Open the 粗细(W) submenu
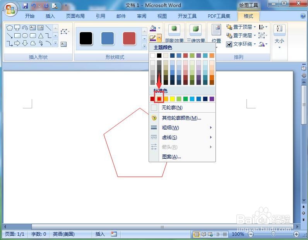The height and width of the screenshot is (240, 308). click(x=182, y=128)
